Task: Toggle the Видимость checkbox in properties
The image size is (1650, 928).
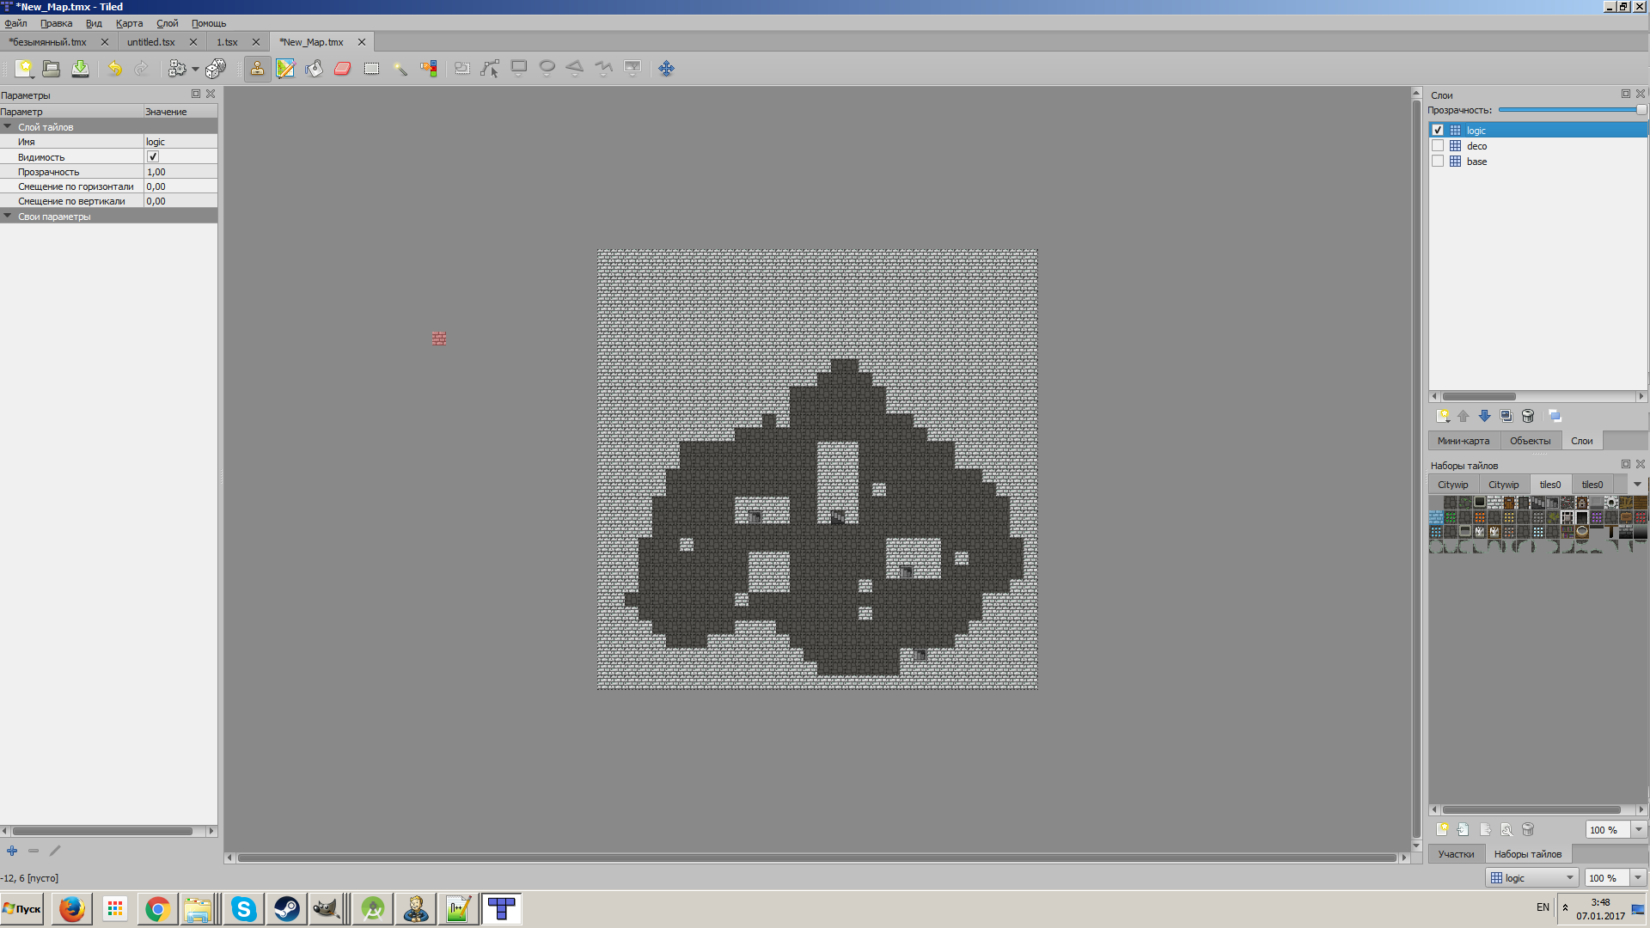Action: pos(153,157)
